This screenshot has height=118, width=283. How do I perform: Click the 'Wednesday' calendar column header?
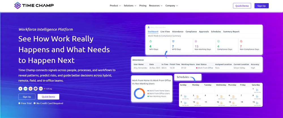point(221,85)
